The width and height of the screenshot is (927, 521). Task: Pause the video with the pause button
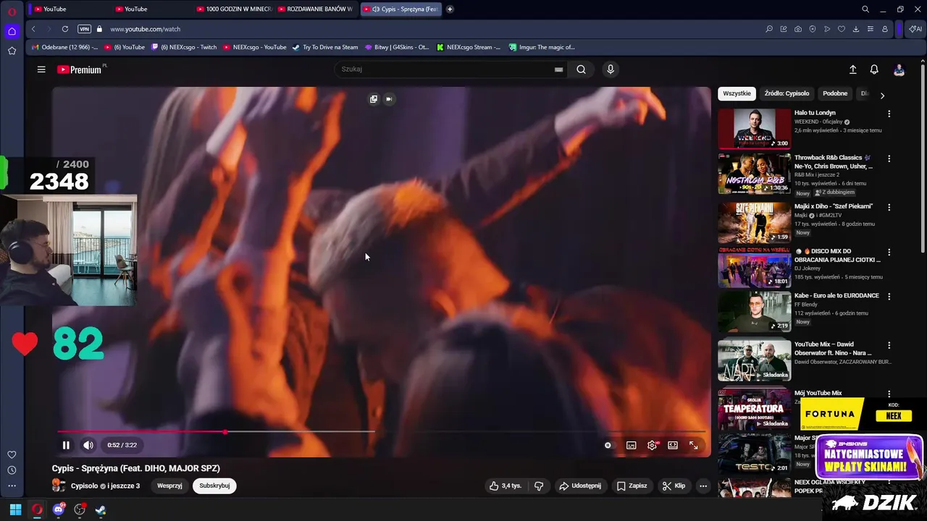tap(66, 445)
